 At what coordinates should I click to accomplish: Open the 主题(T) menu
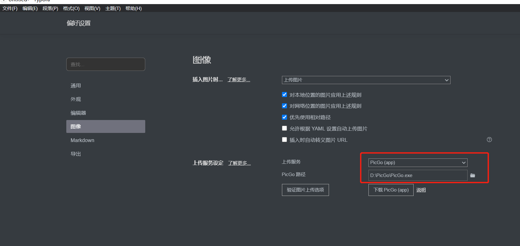click(x=113, y=9)
